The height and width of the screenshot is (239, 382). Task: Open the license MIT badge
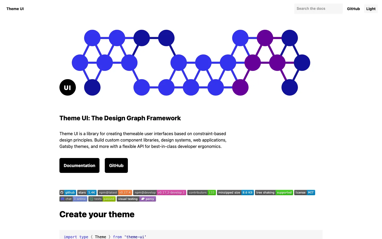click(305, 193)
